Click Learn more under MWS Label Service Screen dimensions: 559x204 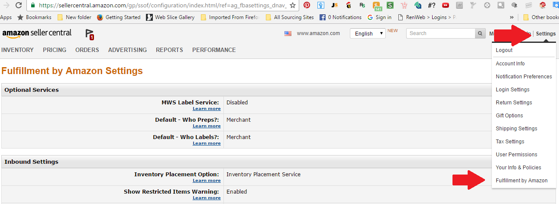point(207,109)
